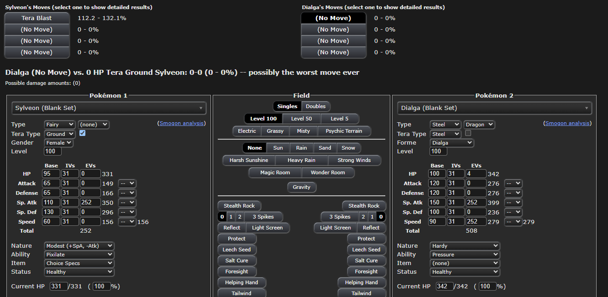Edit Dialga's Current HP field
This screenshot has height=297, width=608.
click(444, 287)
